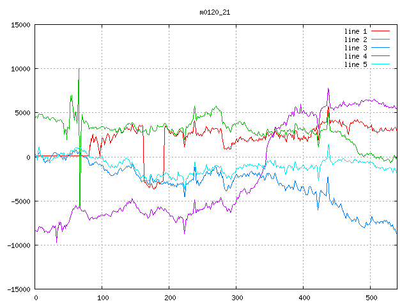Click the red line 1 legend sample
The height and width of the screenshot is (306, 409).
pyautogui.click(x=380, y=31)
